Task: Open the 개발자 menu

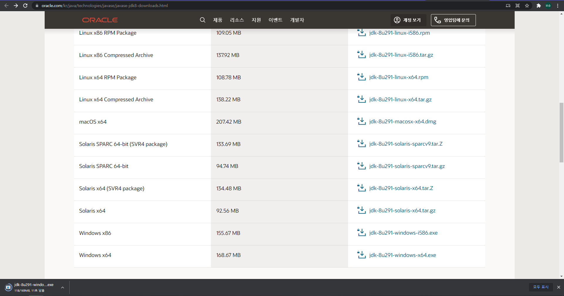Action: click(x=297, y=20)
